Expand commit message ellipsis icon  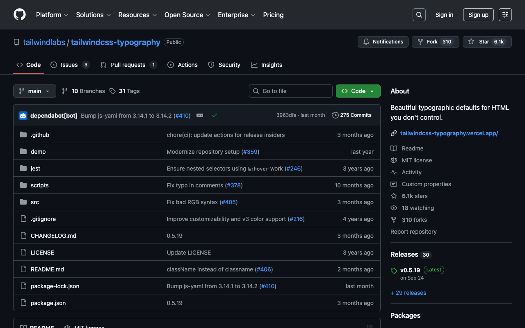pos(200,116)
